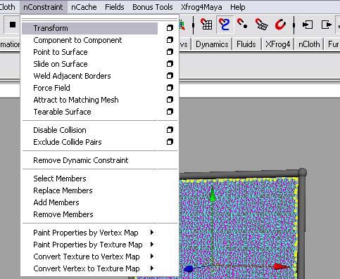Click input connections arrow icon
340x279 pixels.
pos(308,25)
